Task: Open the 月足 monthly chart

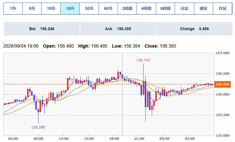Action: pyautogui.click(x=223, y=8)
